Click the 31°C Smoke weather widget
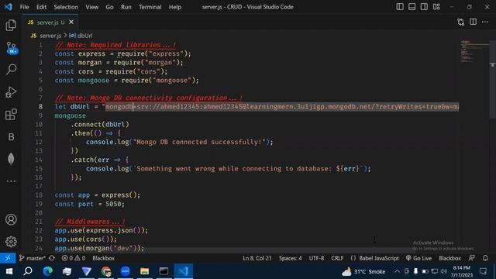 click(x=363, y=271)
